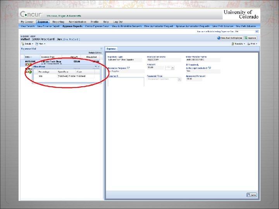Click View Cash Advances submenu link
This screenshot has height=209, width=279.
[x=222, y=26]
